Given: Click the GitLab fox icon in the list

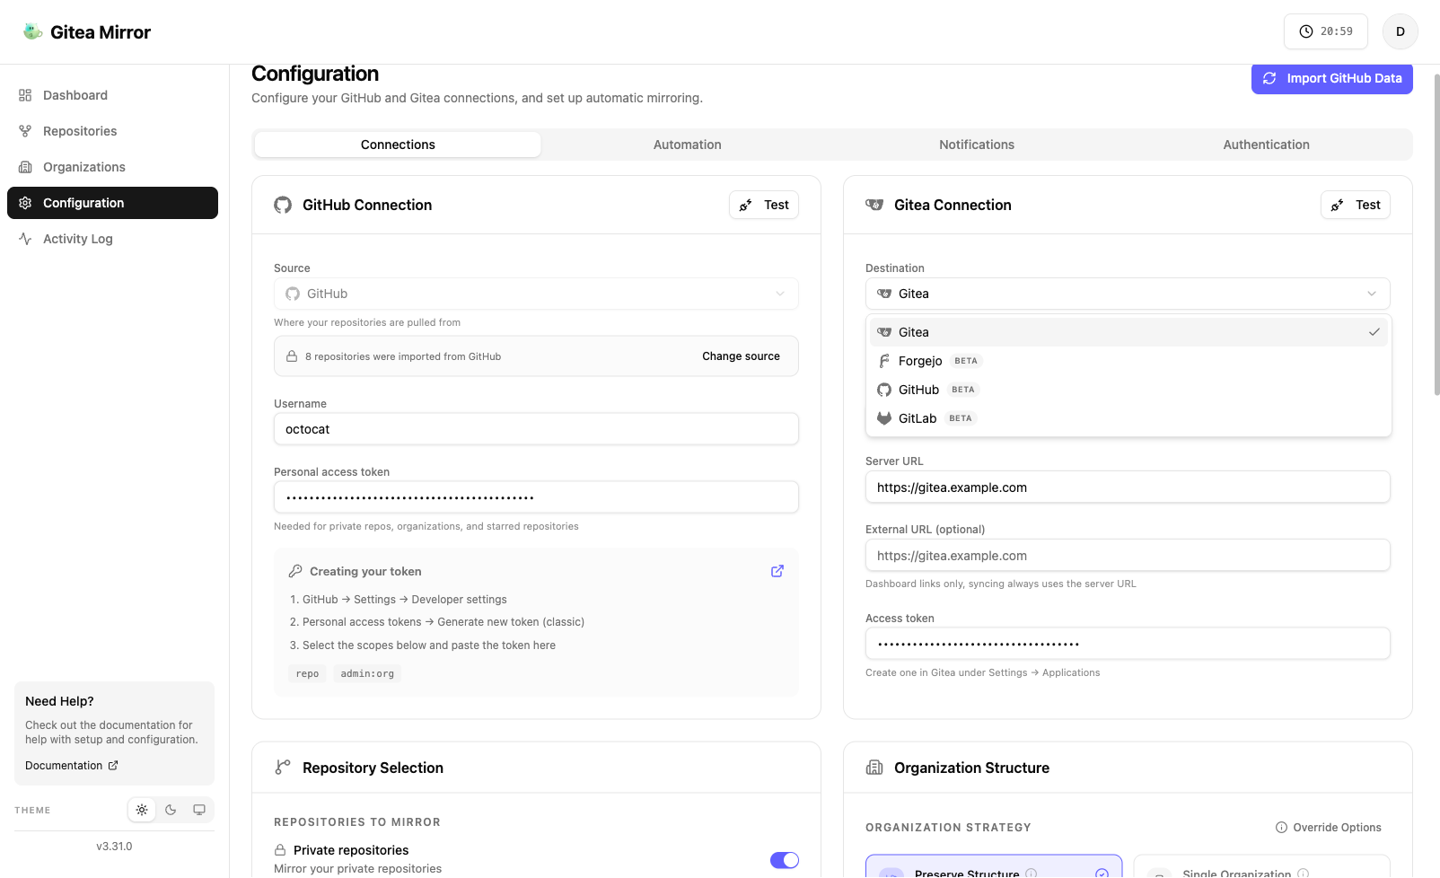Looking at the screenshot, I should coord(884,418).
